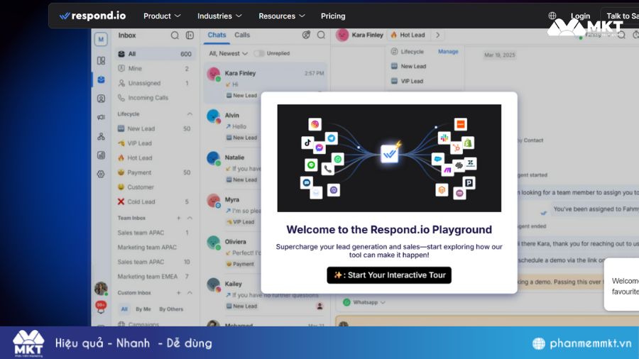Open Kailey conversation
This screenshot has width=639, height=359.
point(266,294)
